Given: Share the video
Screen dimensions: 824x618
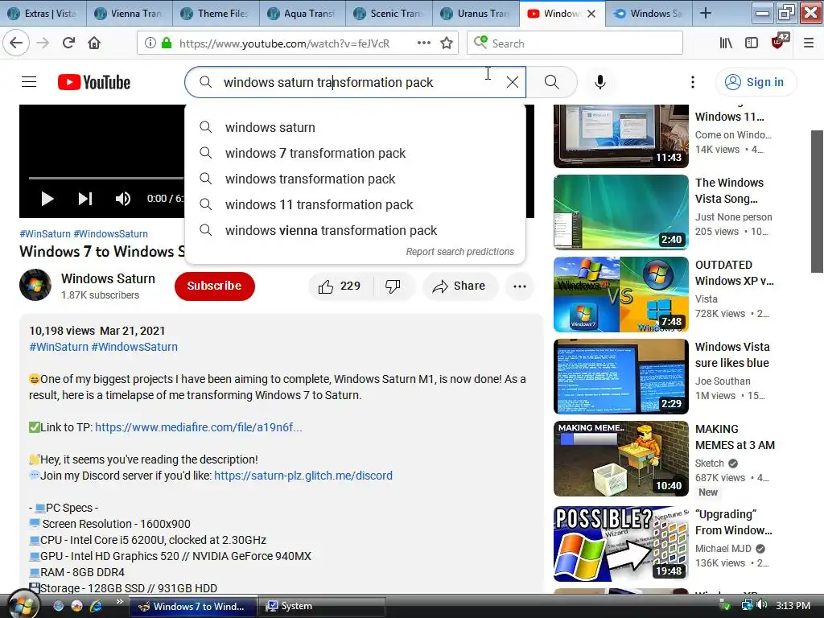Looking at the screenshot, I should (x=459, y=286).
